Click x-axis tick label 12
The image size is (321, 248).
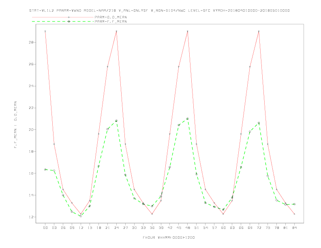click(81, 228)
